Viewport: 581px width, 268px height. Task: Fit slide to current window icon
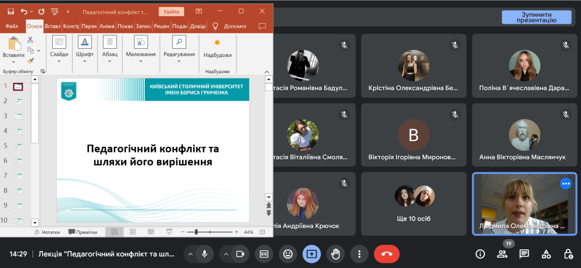coord(263,232)
